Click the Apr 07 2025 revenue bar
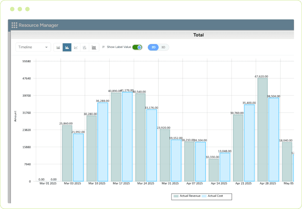The width and height of the screenshot is (302, 209). [189, 162]
